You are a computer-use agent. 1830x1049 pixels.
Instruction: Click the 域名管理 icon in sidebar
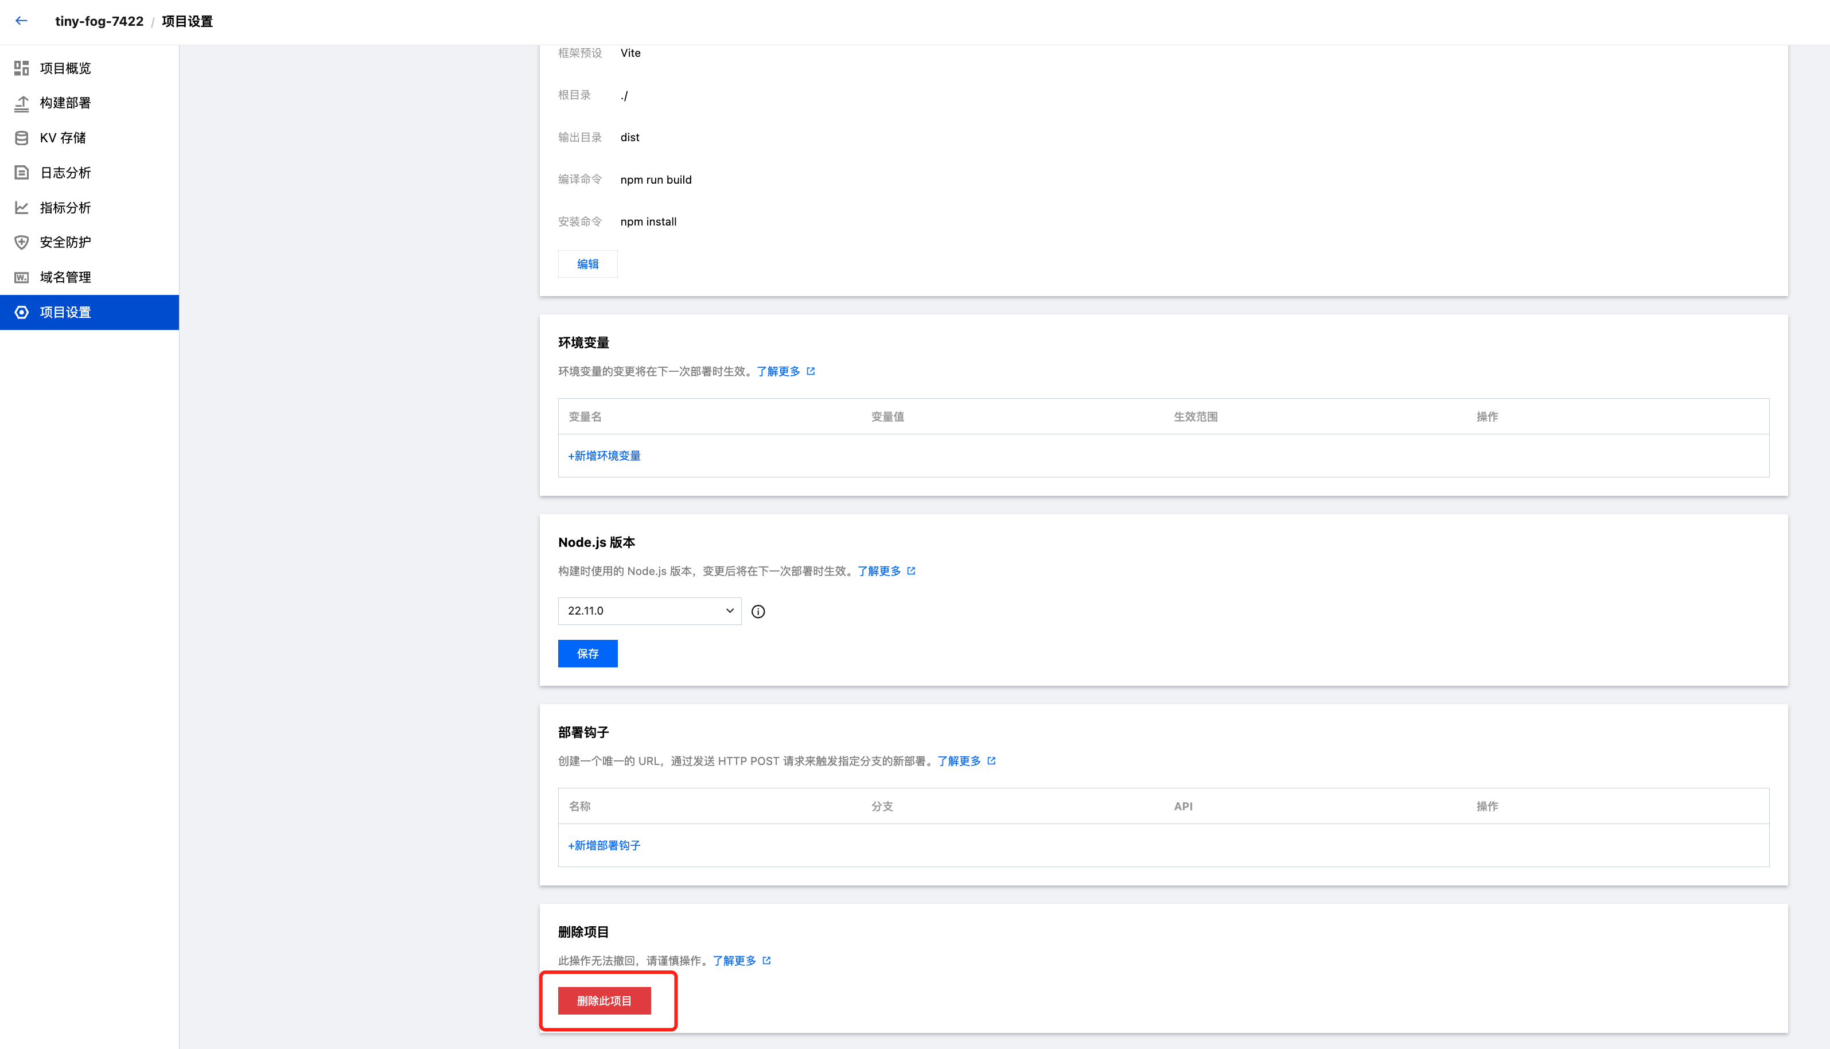tap(22, 277)
